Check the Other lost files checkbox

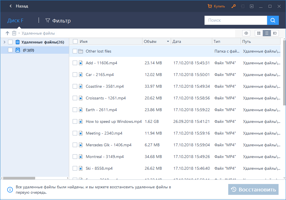click(x=75, y=51)
